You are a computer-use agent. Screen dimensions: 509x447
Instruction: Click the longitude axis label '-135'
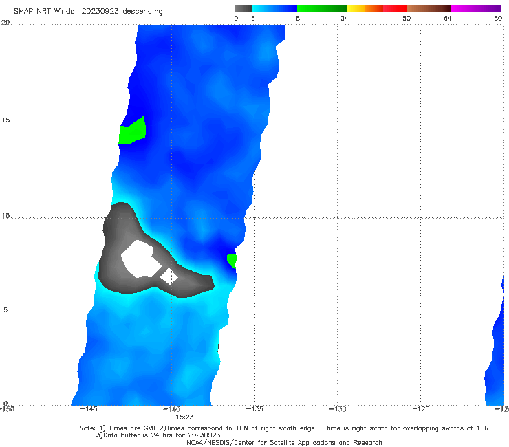(254, 409)
